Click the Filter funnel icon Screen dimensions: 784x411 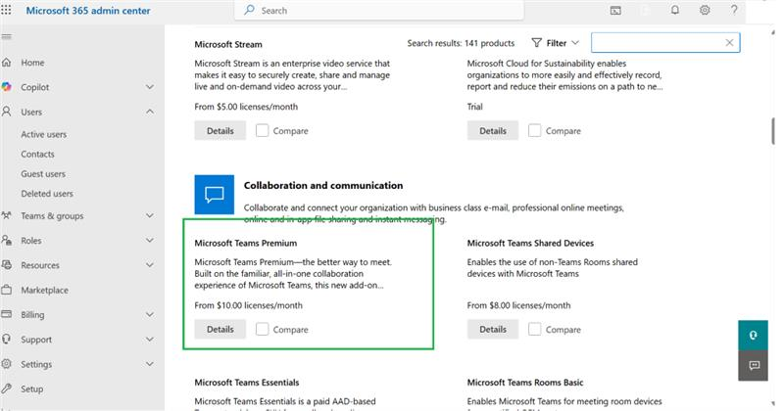[x=536, y=43]
